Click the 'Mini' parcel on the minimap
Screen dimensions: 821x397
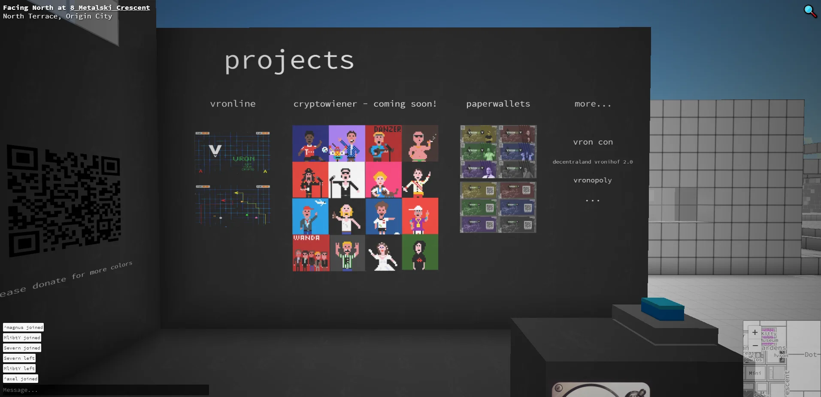tap(755, 373)
